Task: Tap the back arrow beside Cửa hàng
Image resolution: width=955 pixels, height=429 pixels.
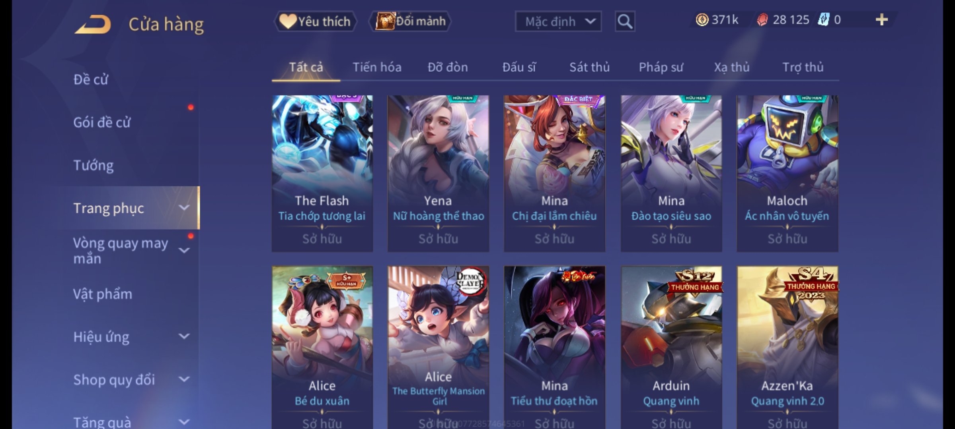Action: pos(92,24)
